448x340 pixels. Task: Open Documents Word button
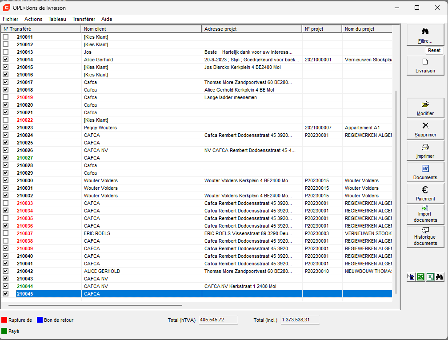(x=425, y=172)
